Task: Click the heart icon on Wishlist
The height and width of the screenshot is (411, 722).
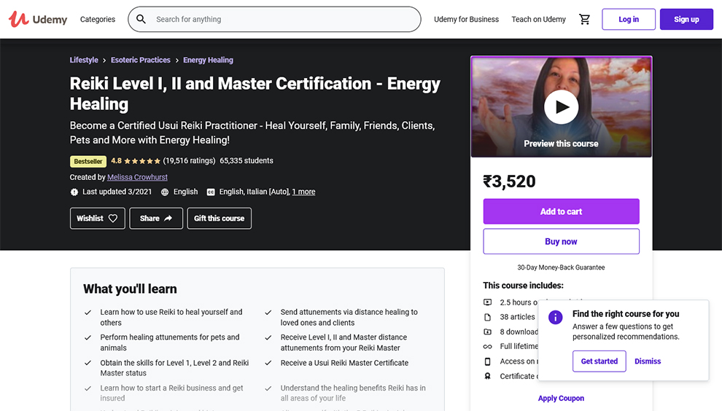Action: tap(113, 219)
